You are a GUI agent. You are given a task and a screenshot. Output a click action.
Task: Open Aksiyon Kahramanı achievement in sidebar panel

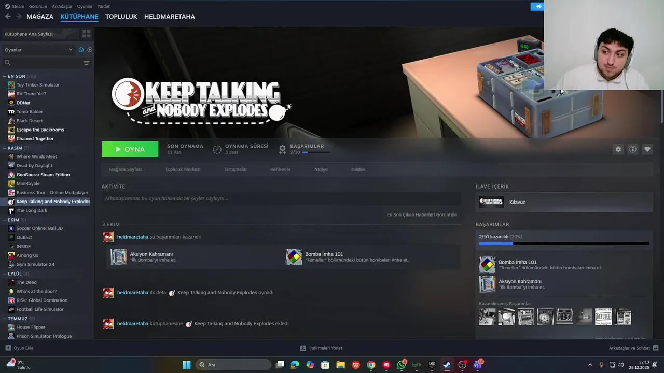pos(564,284)
